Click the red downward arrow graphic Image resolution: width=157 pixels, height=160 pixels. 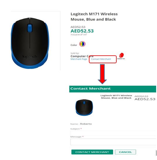[x=102, y=74]
